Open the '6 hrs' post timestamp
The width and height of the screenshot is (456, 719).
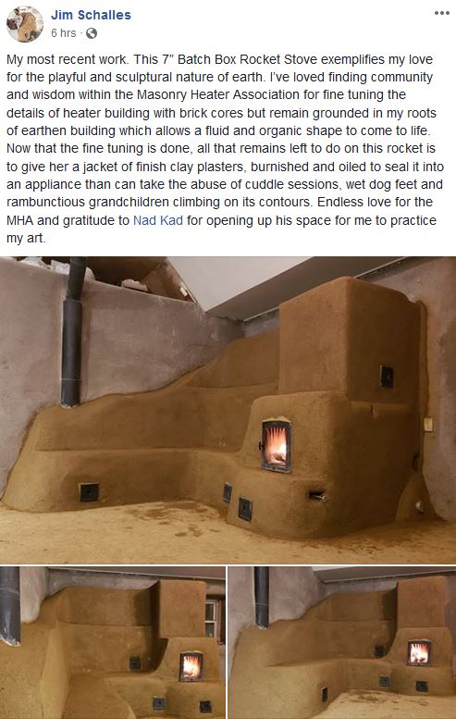[63, 33]
